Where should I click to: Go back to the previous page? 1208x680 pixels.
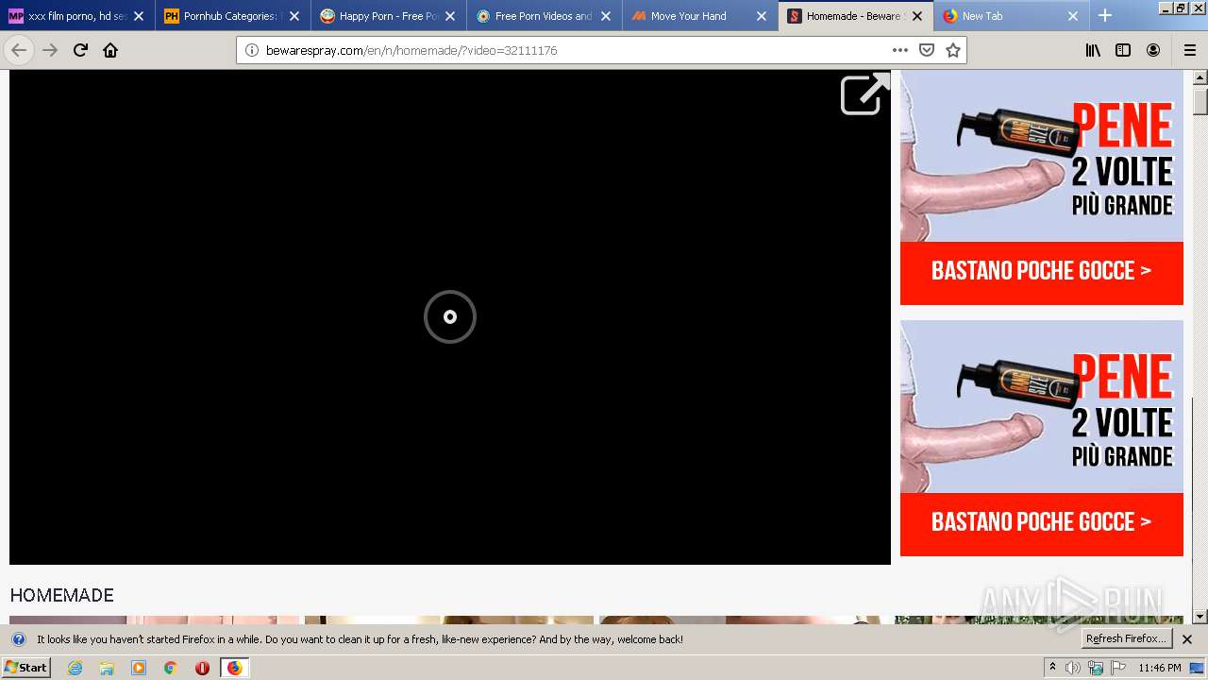pyautogui.click(x=19, y=50)
